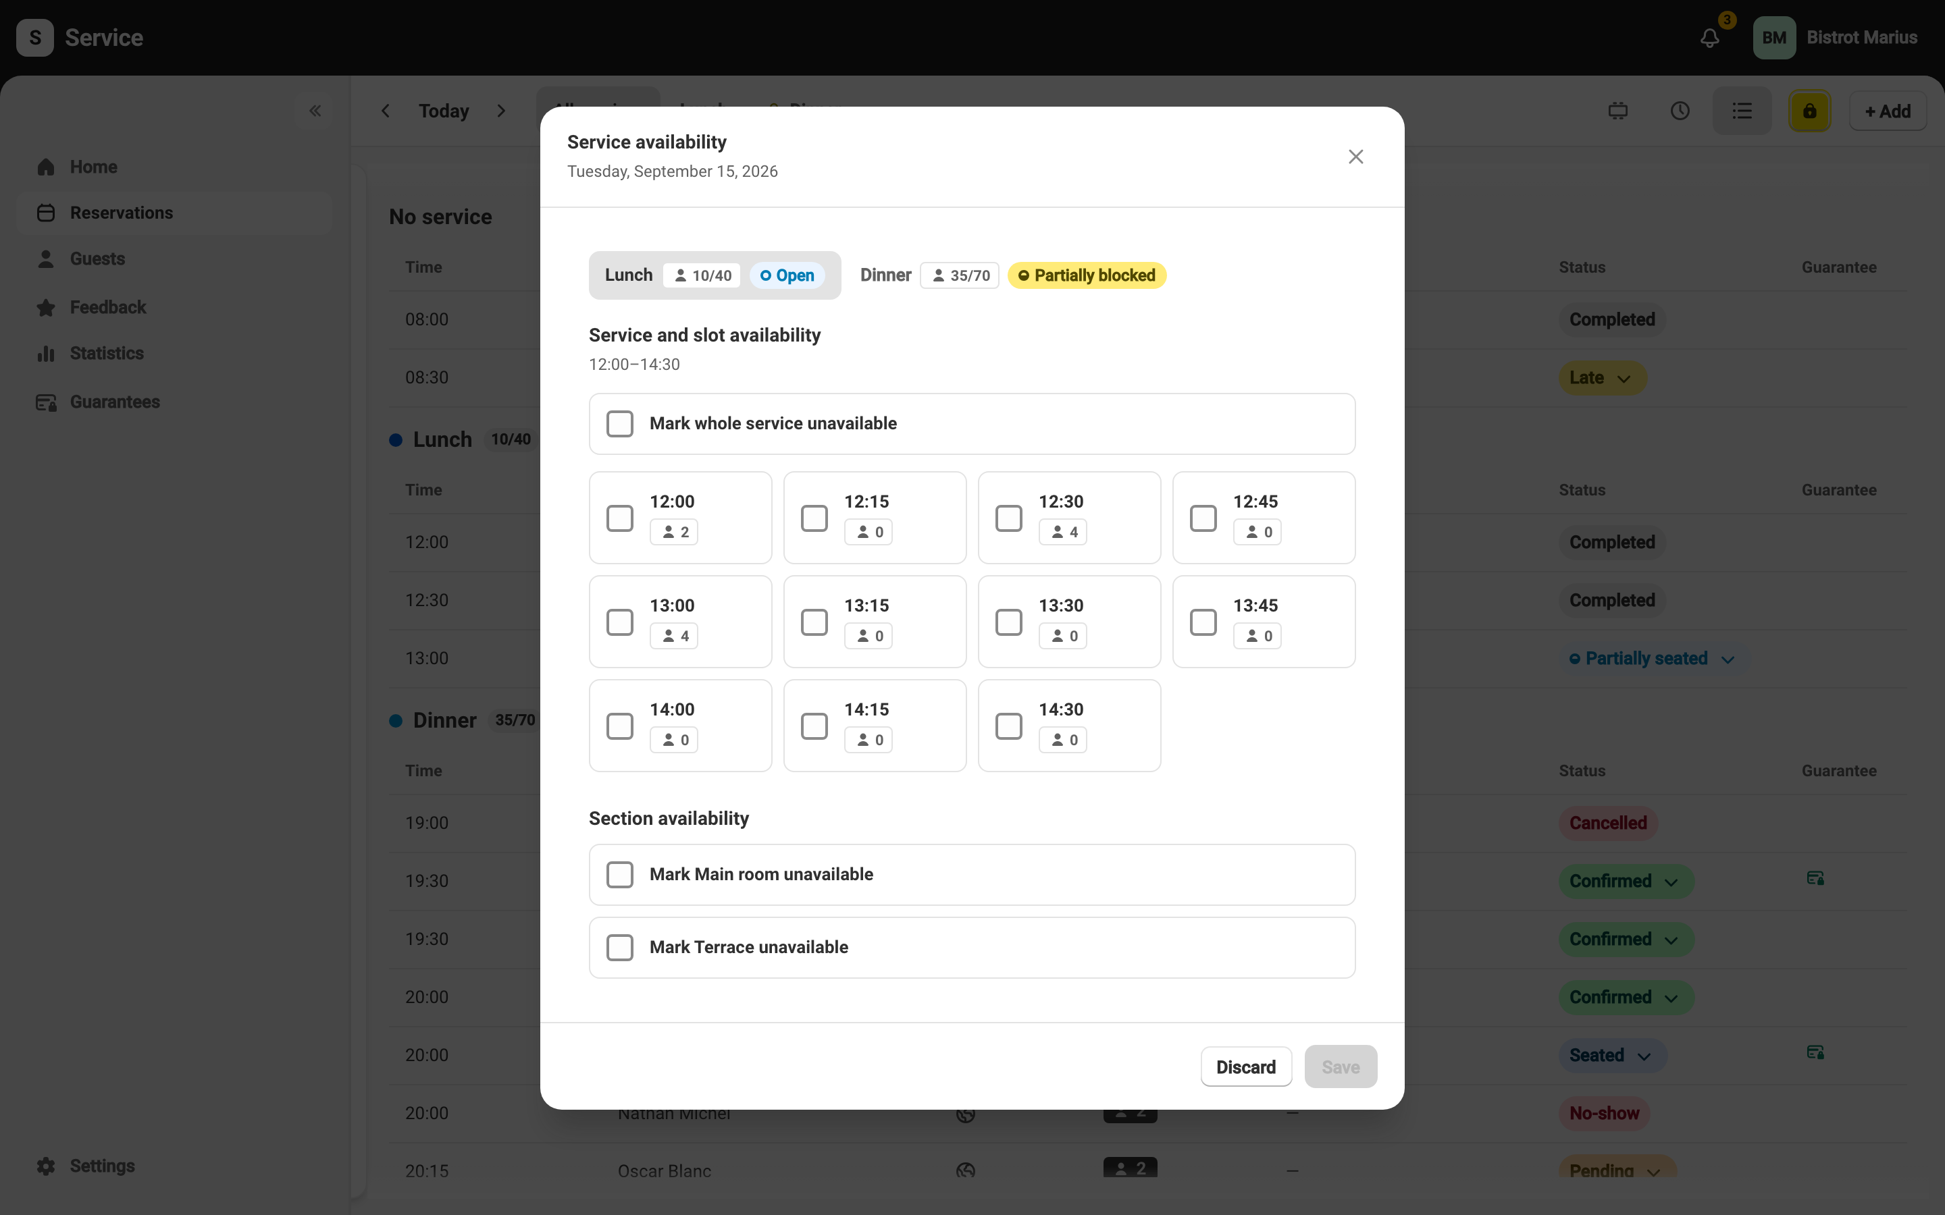
Task: Open the Bistrot Marius account menu
Action: click(1836, 38)
